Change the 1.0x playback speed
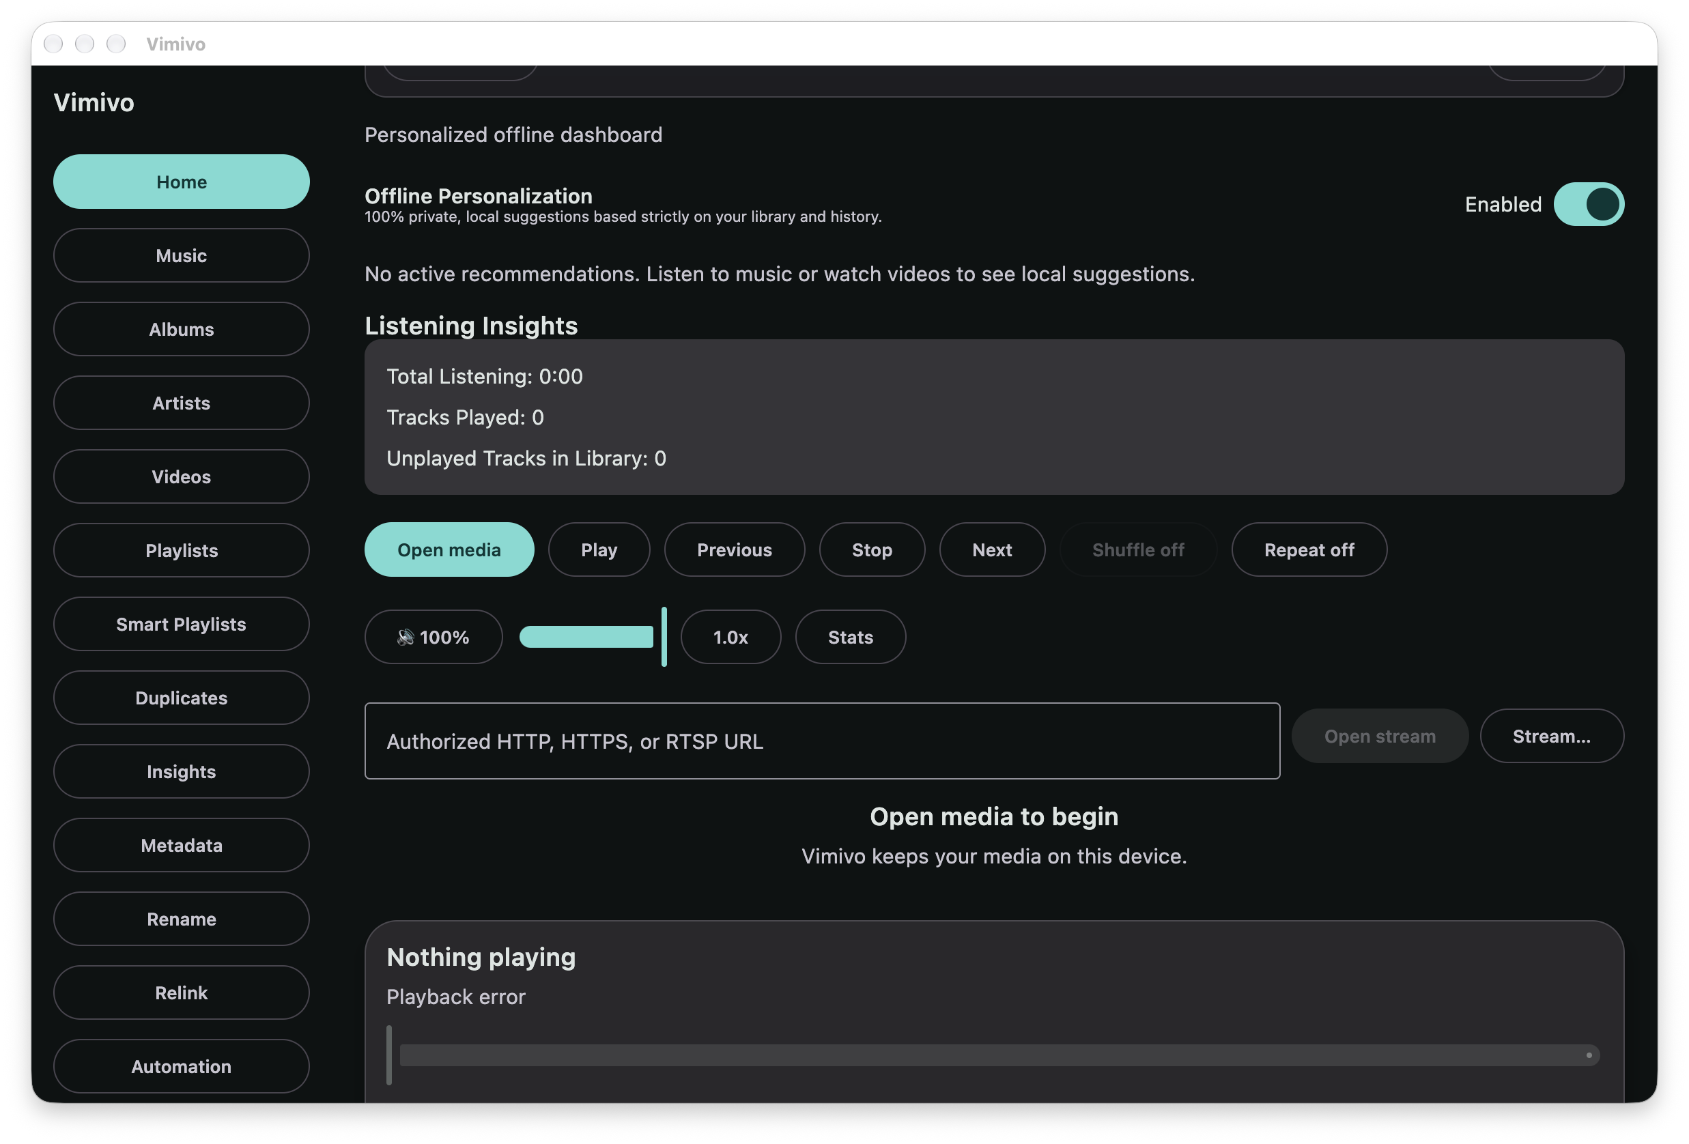 pos(730,638)
